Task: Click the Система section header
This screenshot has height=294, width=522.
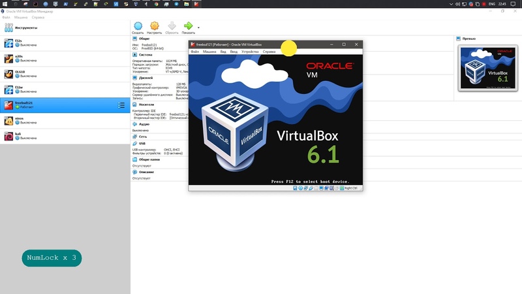Action: pyautogui.click(x=146, y=55)
